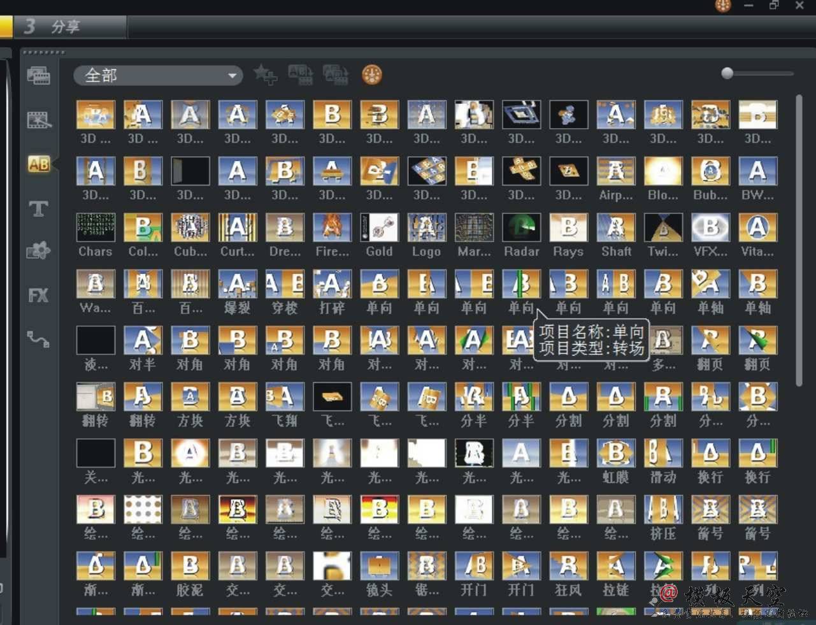This screenshot has height=625, width=816.
Task: Select the 爆裂 transition thumbnail
Action: click(x=238, y=285)
